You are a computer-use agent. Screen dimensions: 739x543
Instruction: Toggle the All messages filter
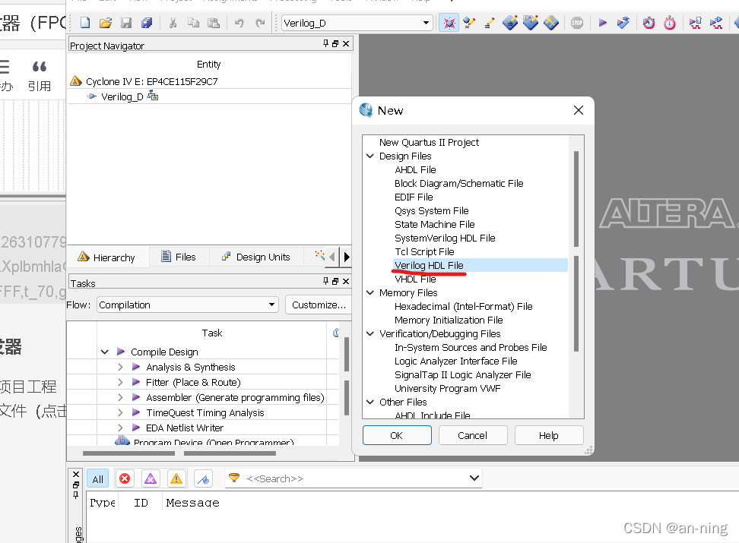tap(97, 479)
